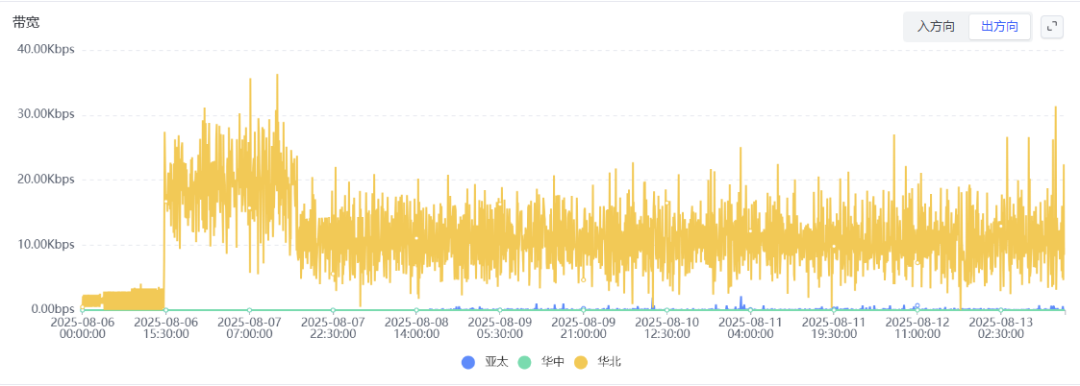
Task: Click the 带宽 chart title
Action: 26,21
